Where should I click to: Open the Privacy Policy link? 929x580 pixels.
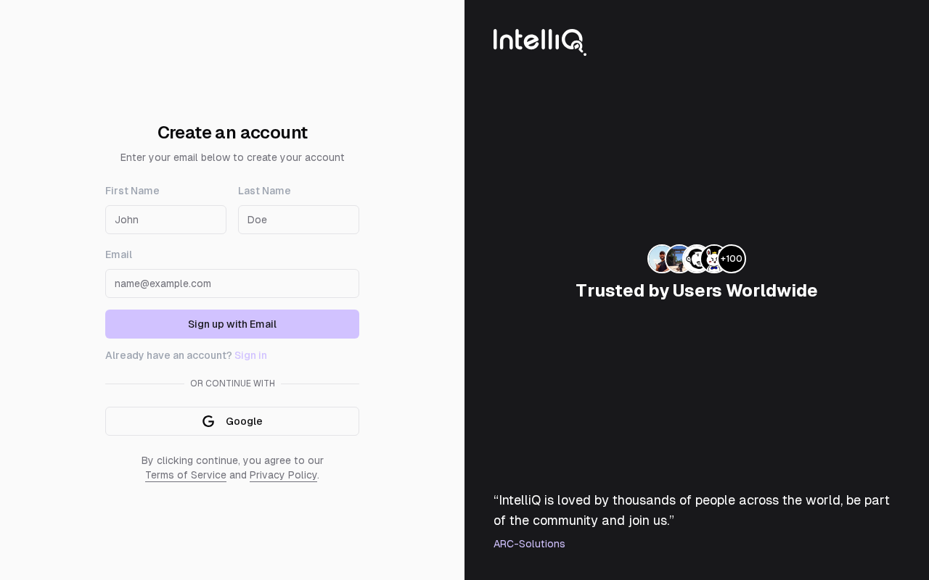pyautogui.click(x=283, y=475)
